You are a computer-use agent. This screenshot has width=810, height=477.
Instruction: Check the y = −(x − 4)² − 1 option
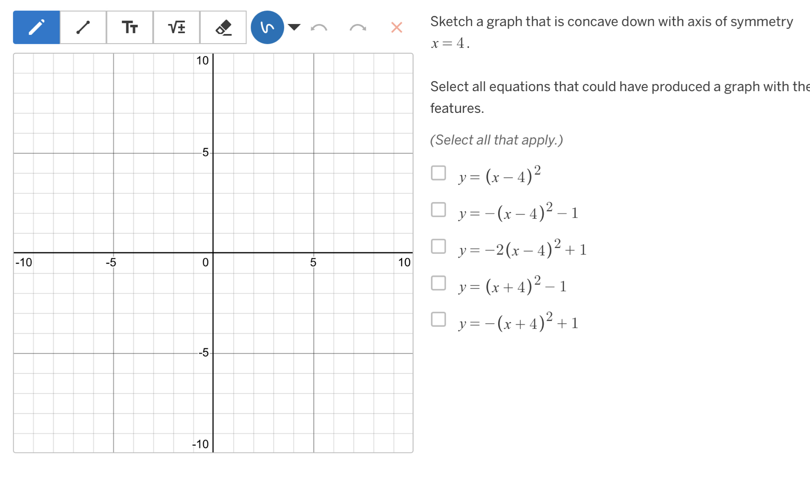point(438,210)
